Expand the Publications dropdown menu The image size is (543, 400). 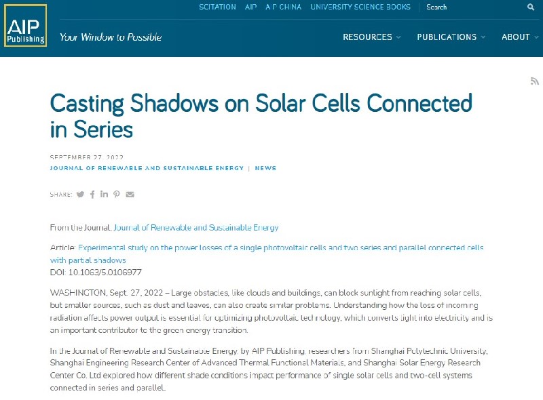[451, 37]
